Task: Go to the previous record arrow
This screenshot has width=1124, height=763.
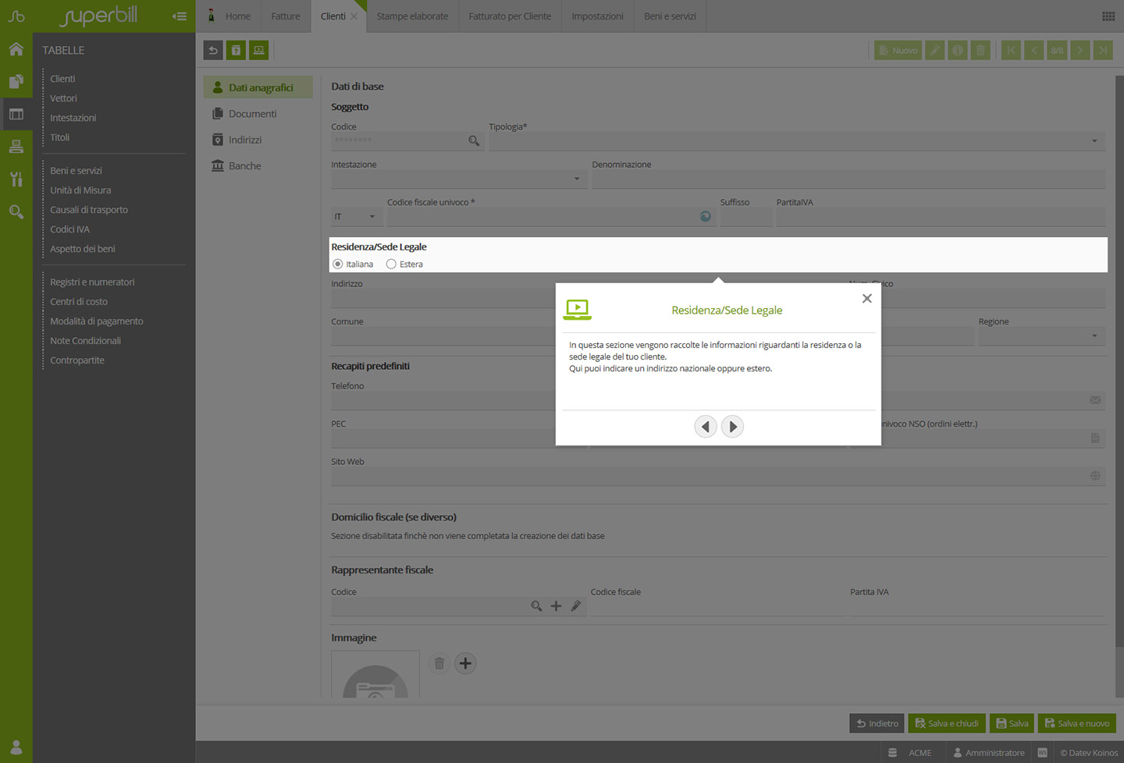Action: [1033, 50]
